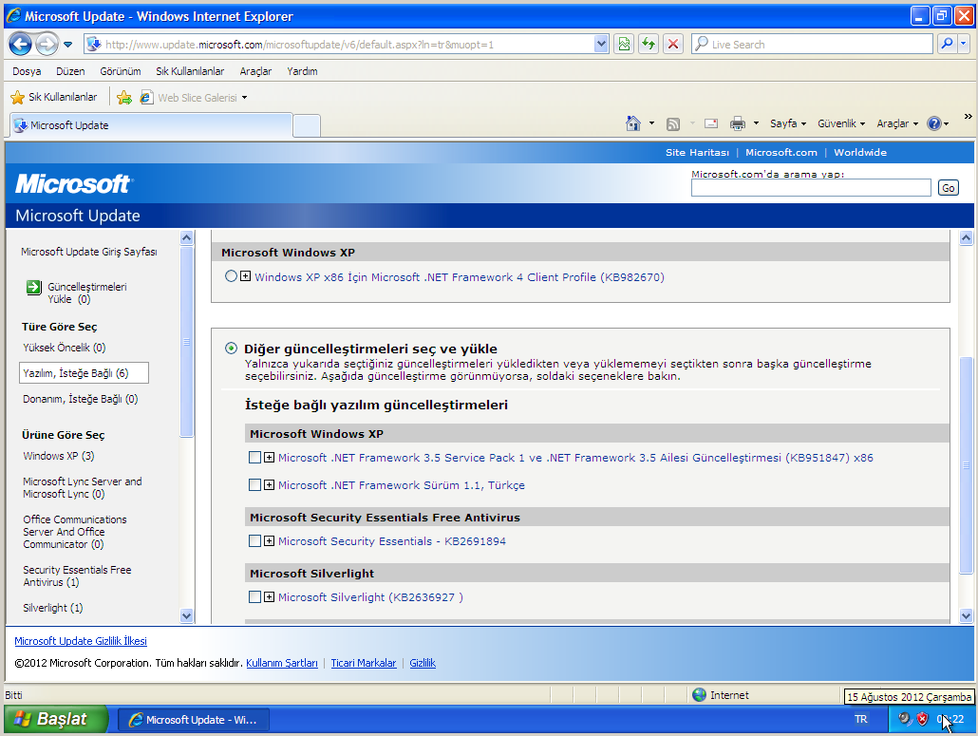
Task: Open Kullanım Şartları link
Action: (282, 663)
